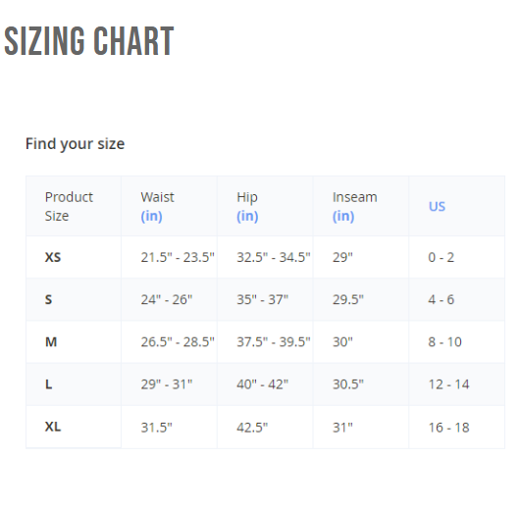519x509 pixels.
Task: Click the S waist value 24" - 26"
Action: point(167,299)
